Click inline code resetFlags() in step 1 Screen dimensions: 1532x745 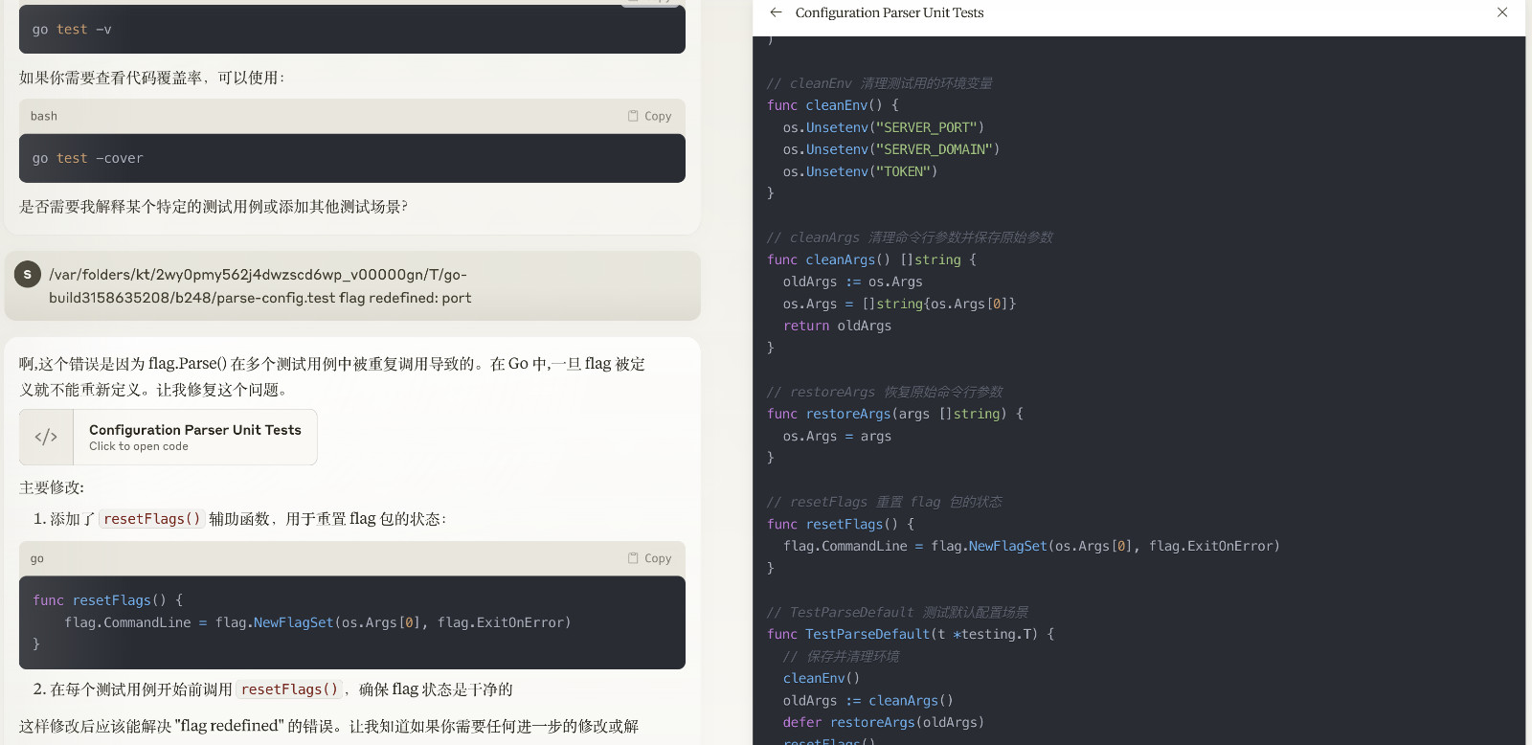point(152,519)
